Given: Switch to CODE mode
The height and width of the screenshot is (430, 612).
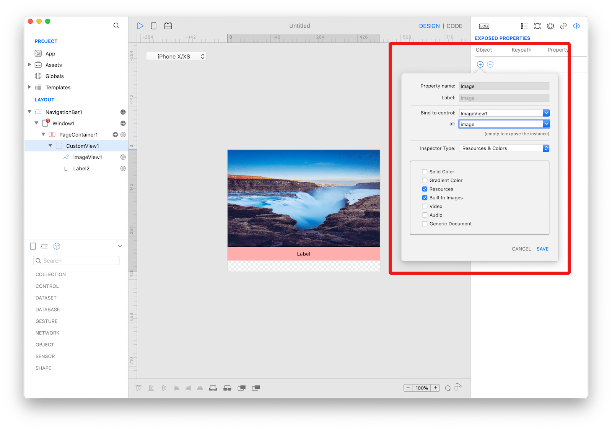Looking at the screenshot, I should click(x=454, y=26).
